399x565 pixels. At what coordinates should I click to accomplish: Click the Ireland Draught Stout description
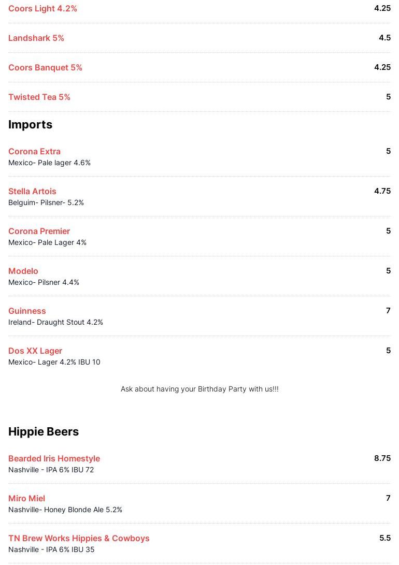click(55, 323)
